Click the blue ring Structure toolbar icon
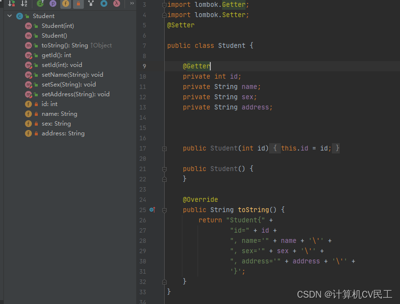 (104, 3)
